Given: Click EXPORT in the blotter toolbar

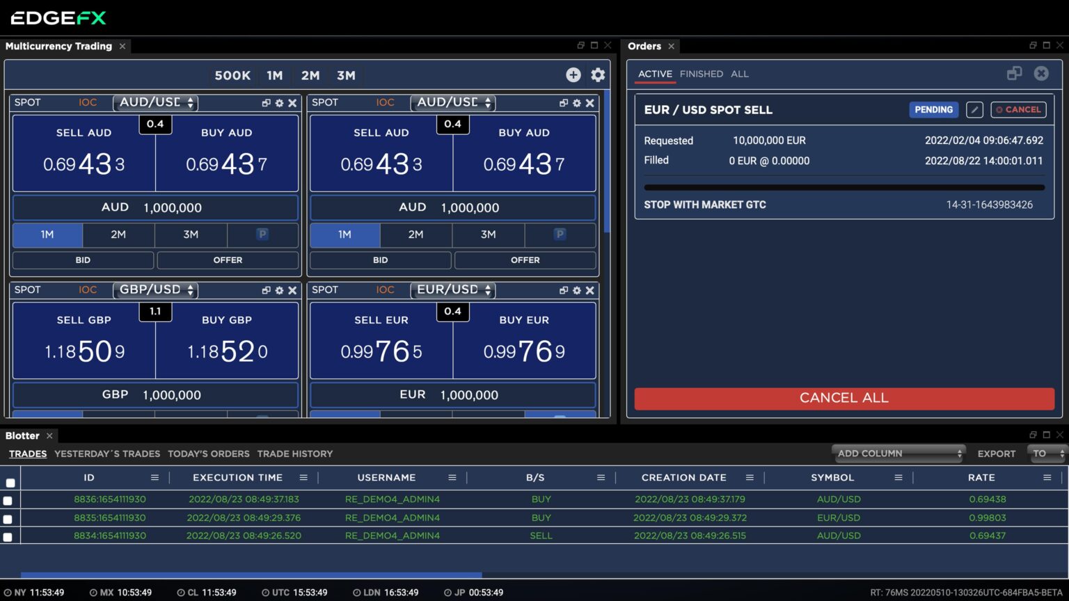Looking at the screenshot, I should (996, 454).
